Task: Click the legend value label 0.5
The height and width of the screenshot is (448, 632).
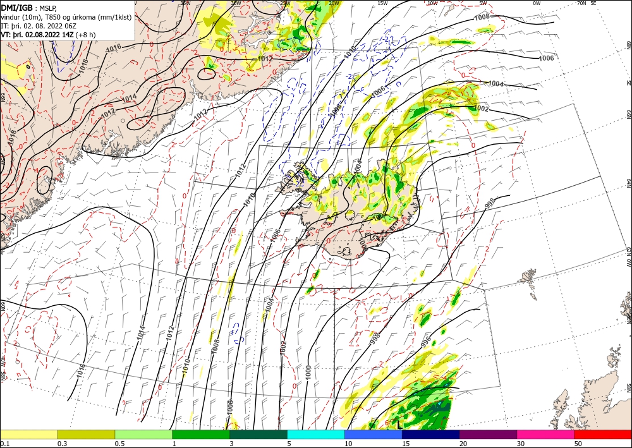Action: click(x=119, y=444)
